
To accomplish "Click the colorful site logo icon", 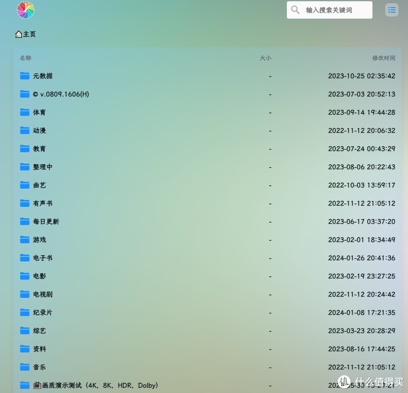I will (26, 10).
